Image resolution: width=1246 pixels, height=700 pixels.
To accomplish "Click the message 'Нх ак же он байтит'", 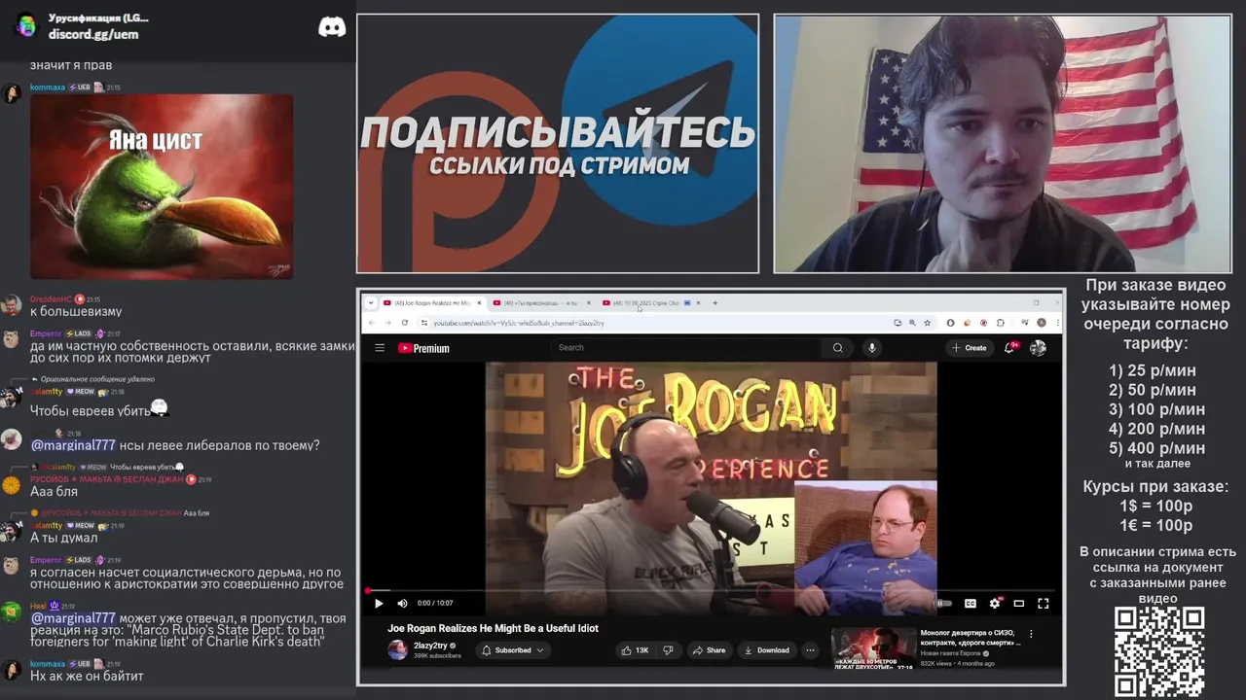I will pyautogui.click(x=87, y=676).
